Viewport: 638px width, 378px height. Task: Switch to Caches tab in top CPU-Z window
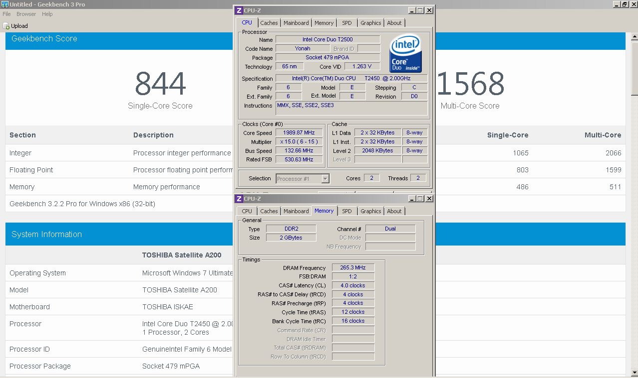pos(269,23)
